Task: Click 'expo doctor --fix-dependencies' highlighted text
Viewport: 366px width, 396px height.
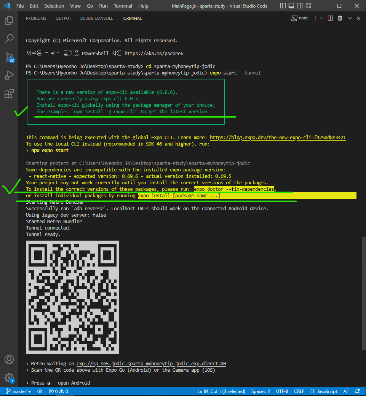Action: (x=233, y=189)
